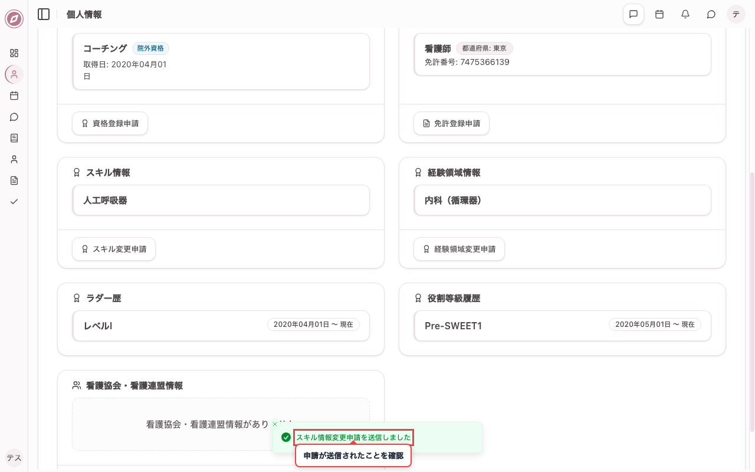Click the 免許番号: 7475366139 text
This screenshot has width=755, height=472.
467,62
